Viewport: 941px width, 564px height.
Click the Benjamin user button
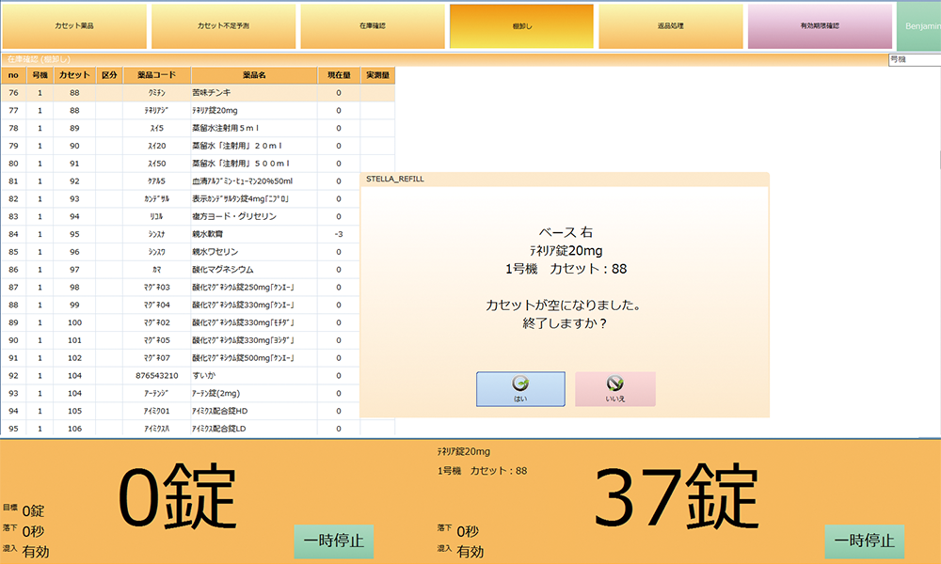click(x=918, y=26)
